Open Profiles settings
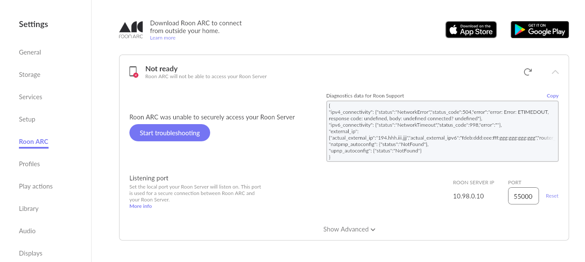The width and height of the screenshot is (585, 262). (29, 164)
